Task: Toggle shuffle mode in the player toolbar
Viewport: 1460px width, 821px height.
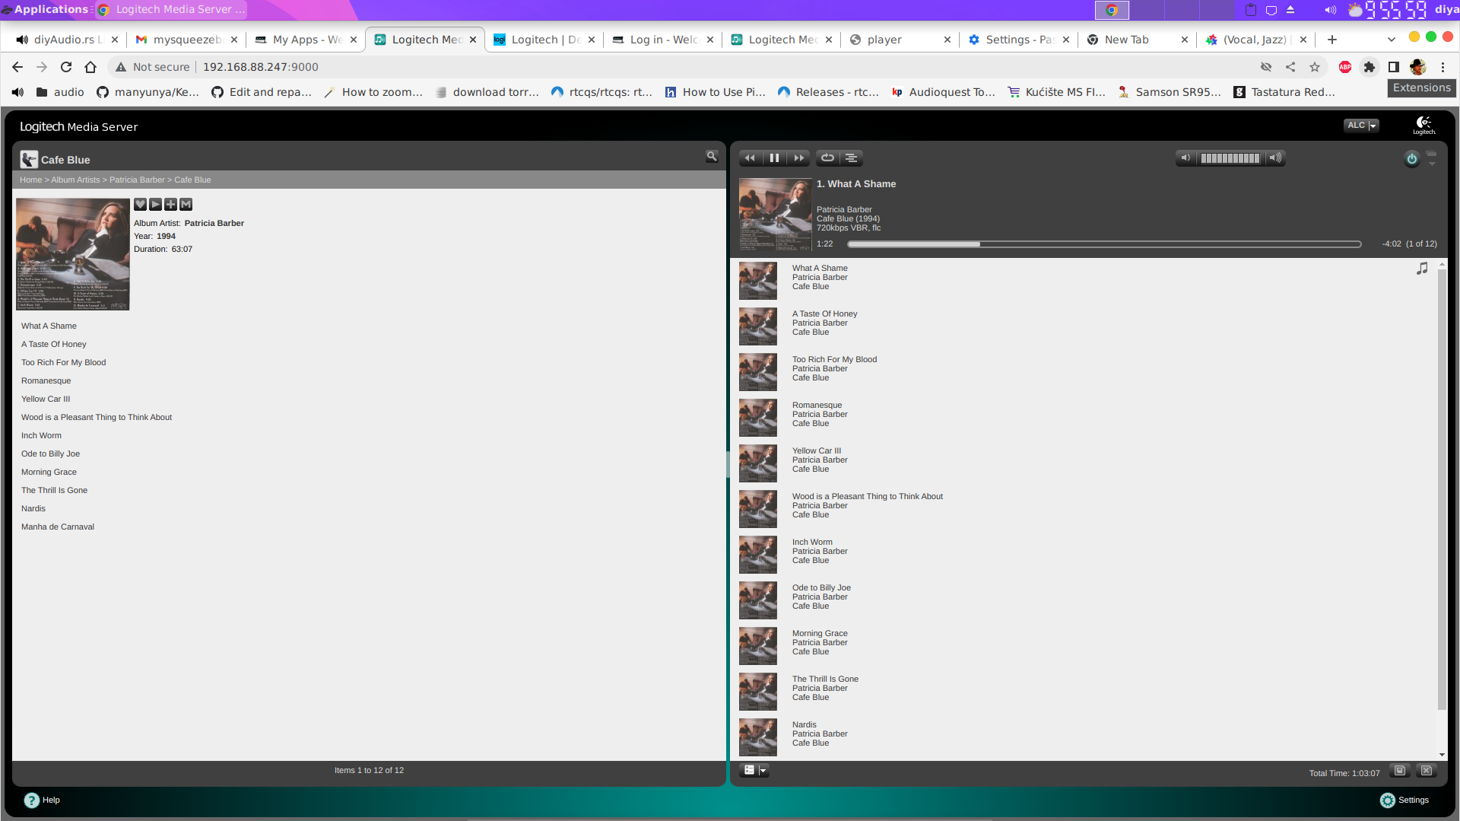Action: click(852, 158)
